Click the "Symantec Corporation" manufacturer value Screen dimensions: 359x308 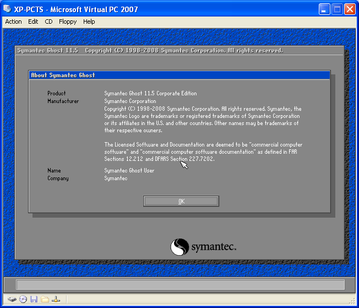[130, 101]
